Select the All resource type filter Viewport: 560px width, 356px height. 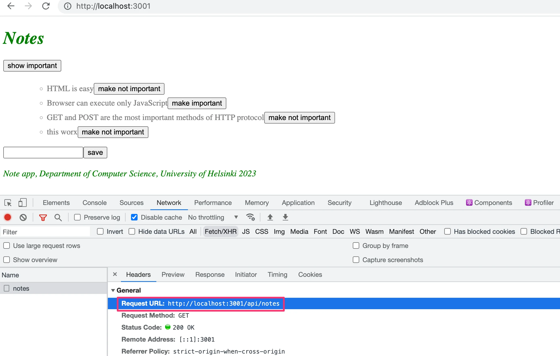click(x=193, y=232)
